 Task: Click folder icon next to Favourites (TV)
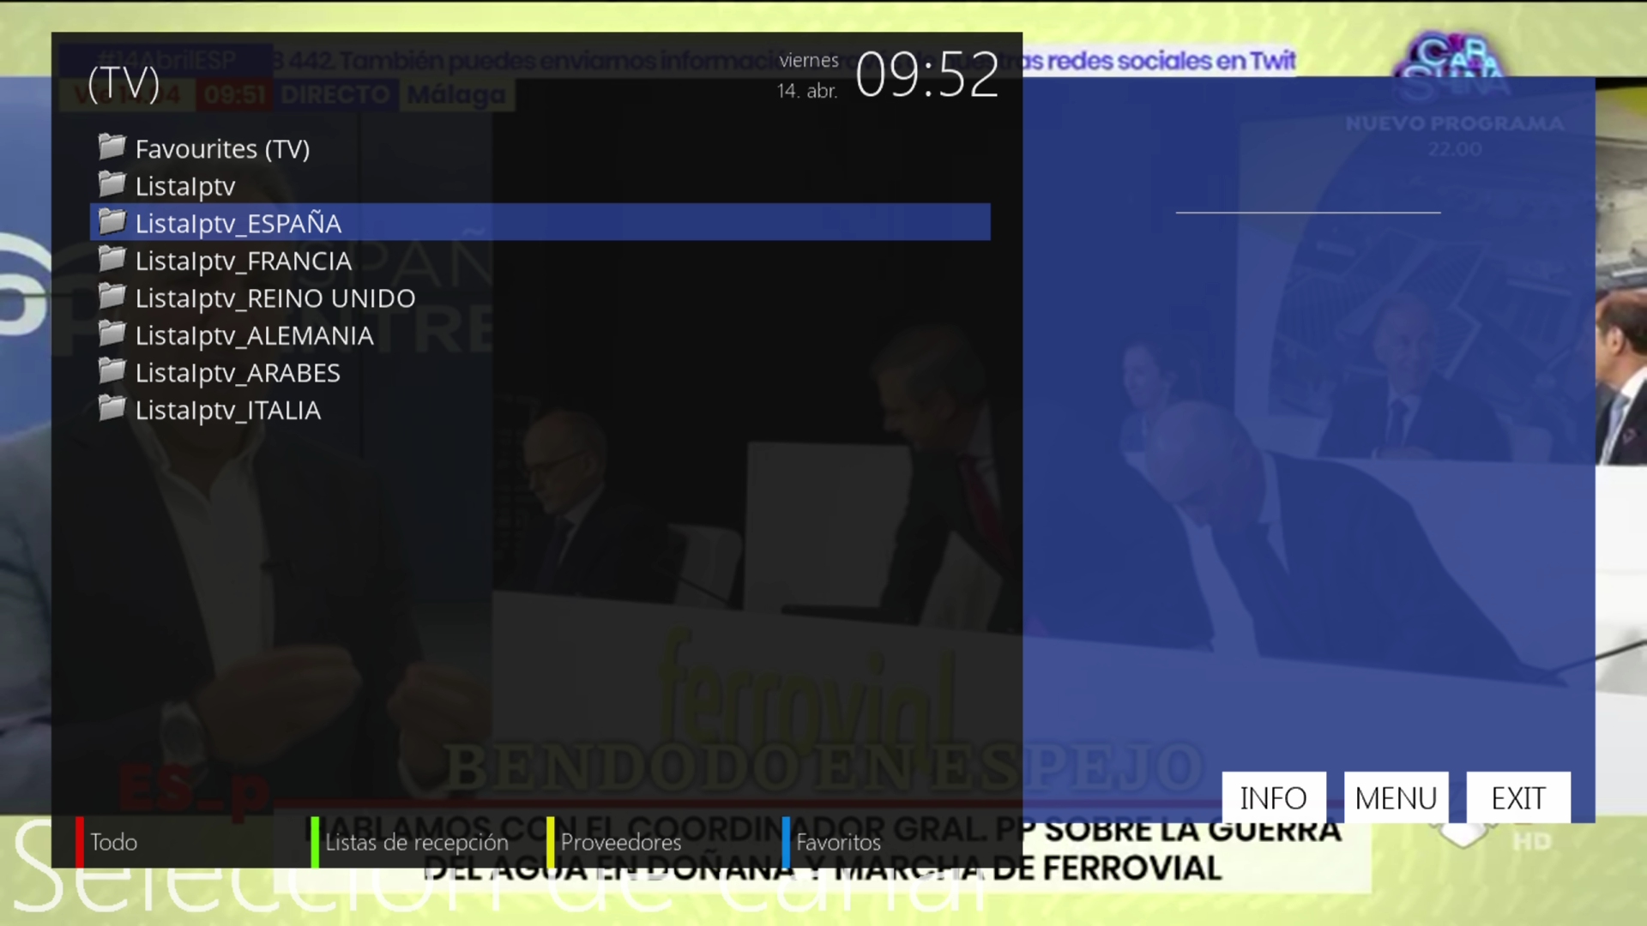click(x=112, y=147)
